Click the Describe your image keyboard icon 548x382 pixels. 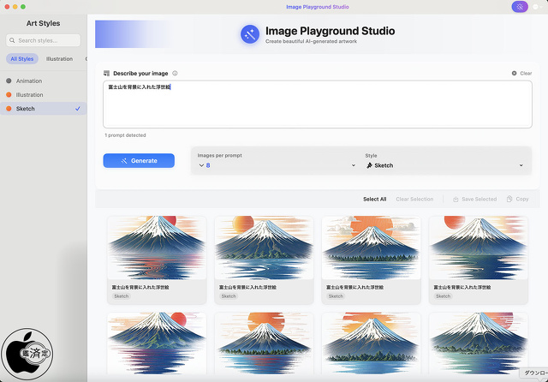tap(106, 74)
